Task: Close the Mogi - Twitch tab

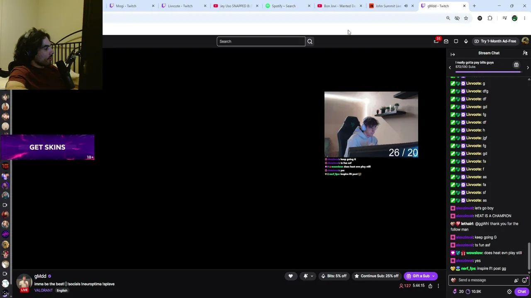Action: [x=153, y=6]
